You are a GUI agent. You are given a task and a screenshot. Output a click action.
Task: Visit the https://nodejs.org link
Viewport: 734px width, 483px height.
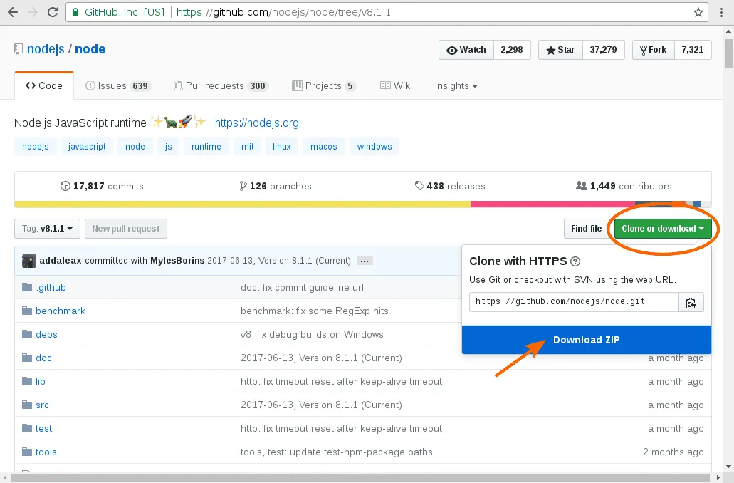click(x=257, y=123)
